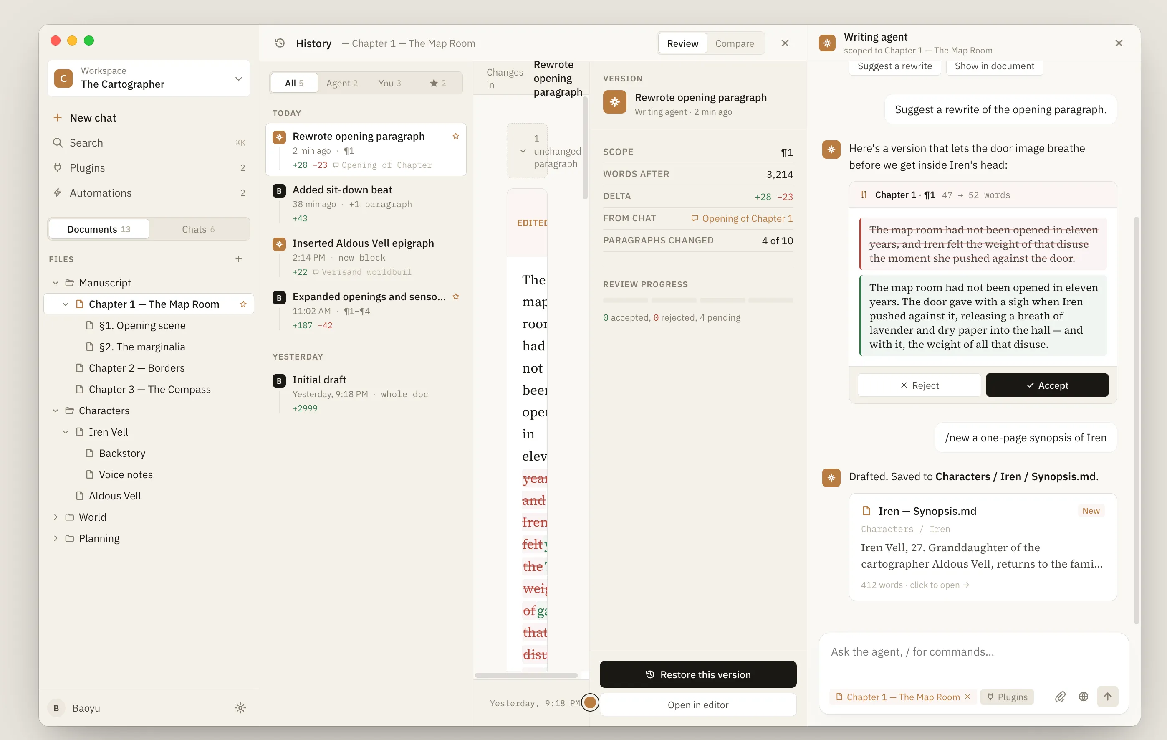Accept the suggested paragraph rewrite
This screenshot has width=1167, height=740.
(x=1047, y=385)
